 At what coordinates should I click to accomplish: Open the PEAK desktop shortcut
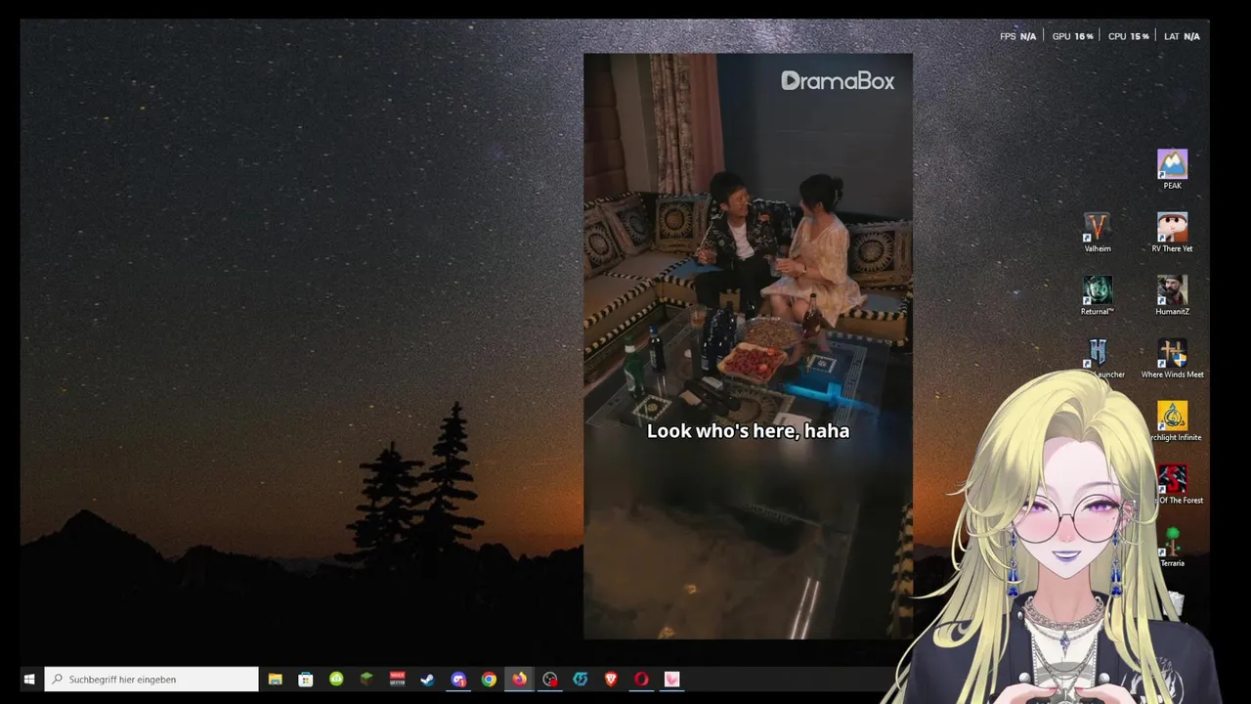pyautogui.click(x=1172, y=169)
